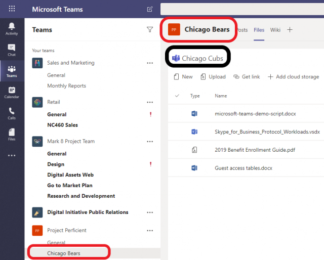This screenshot has width=324, height=260.
Task: Click Sales and Marketing team name
Action: click(x=71, y=63)
